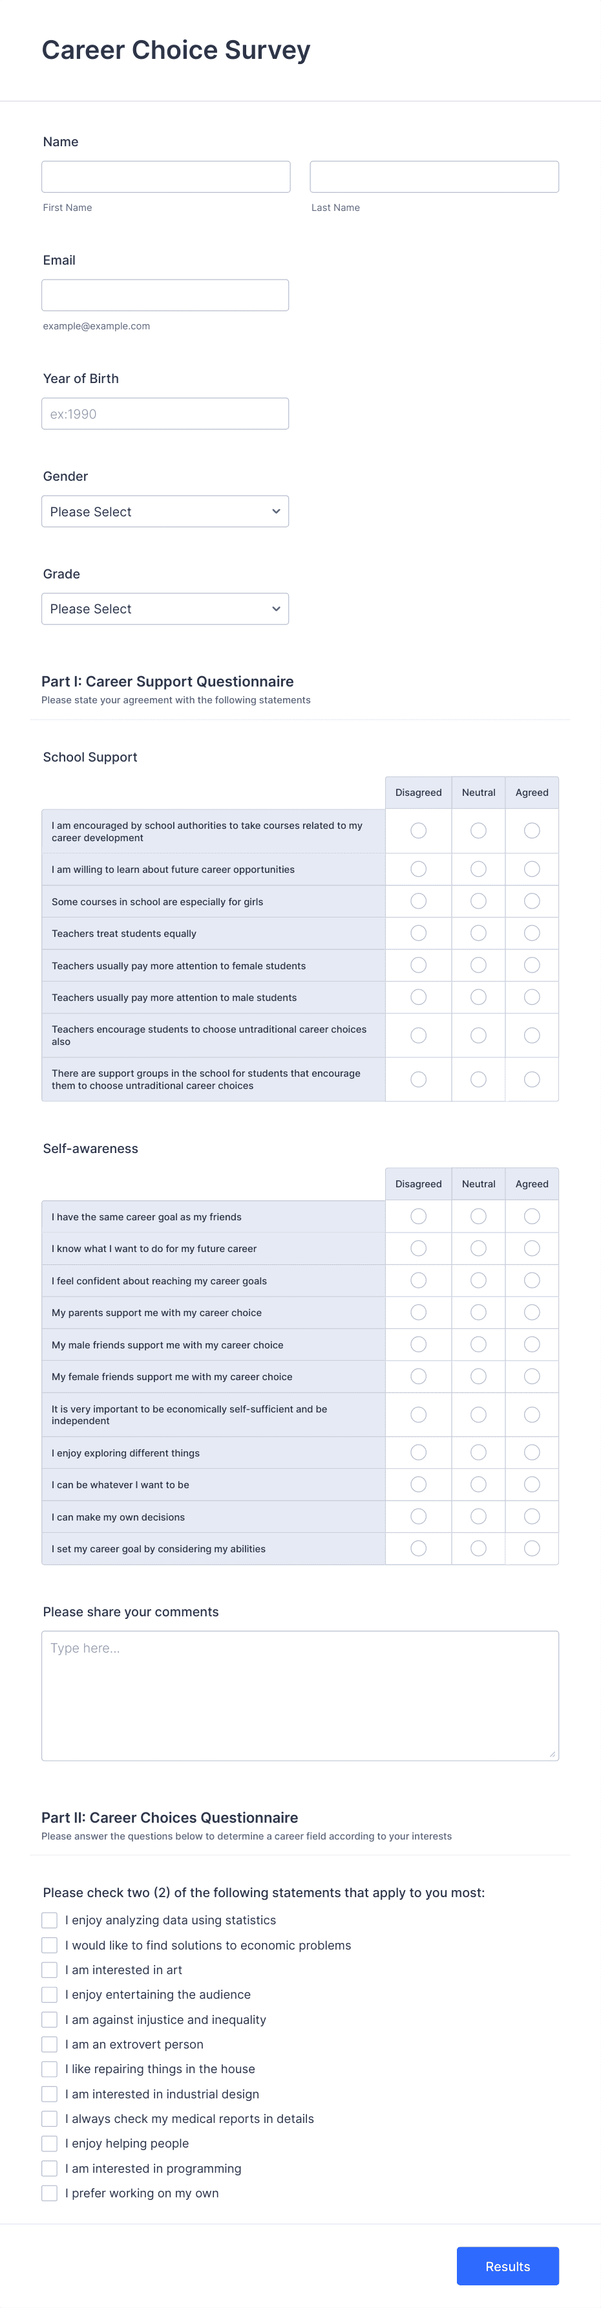Mark Neutral on 'I enjoy exploring different things'

[478, 1453]
